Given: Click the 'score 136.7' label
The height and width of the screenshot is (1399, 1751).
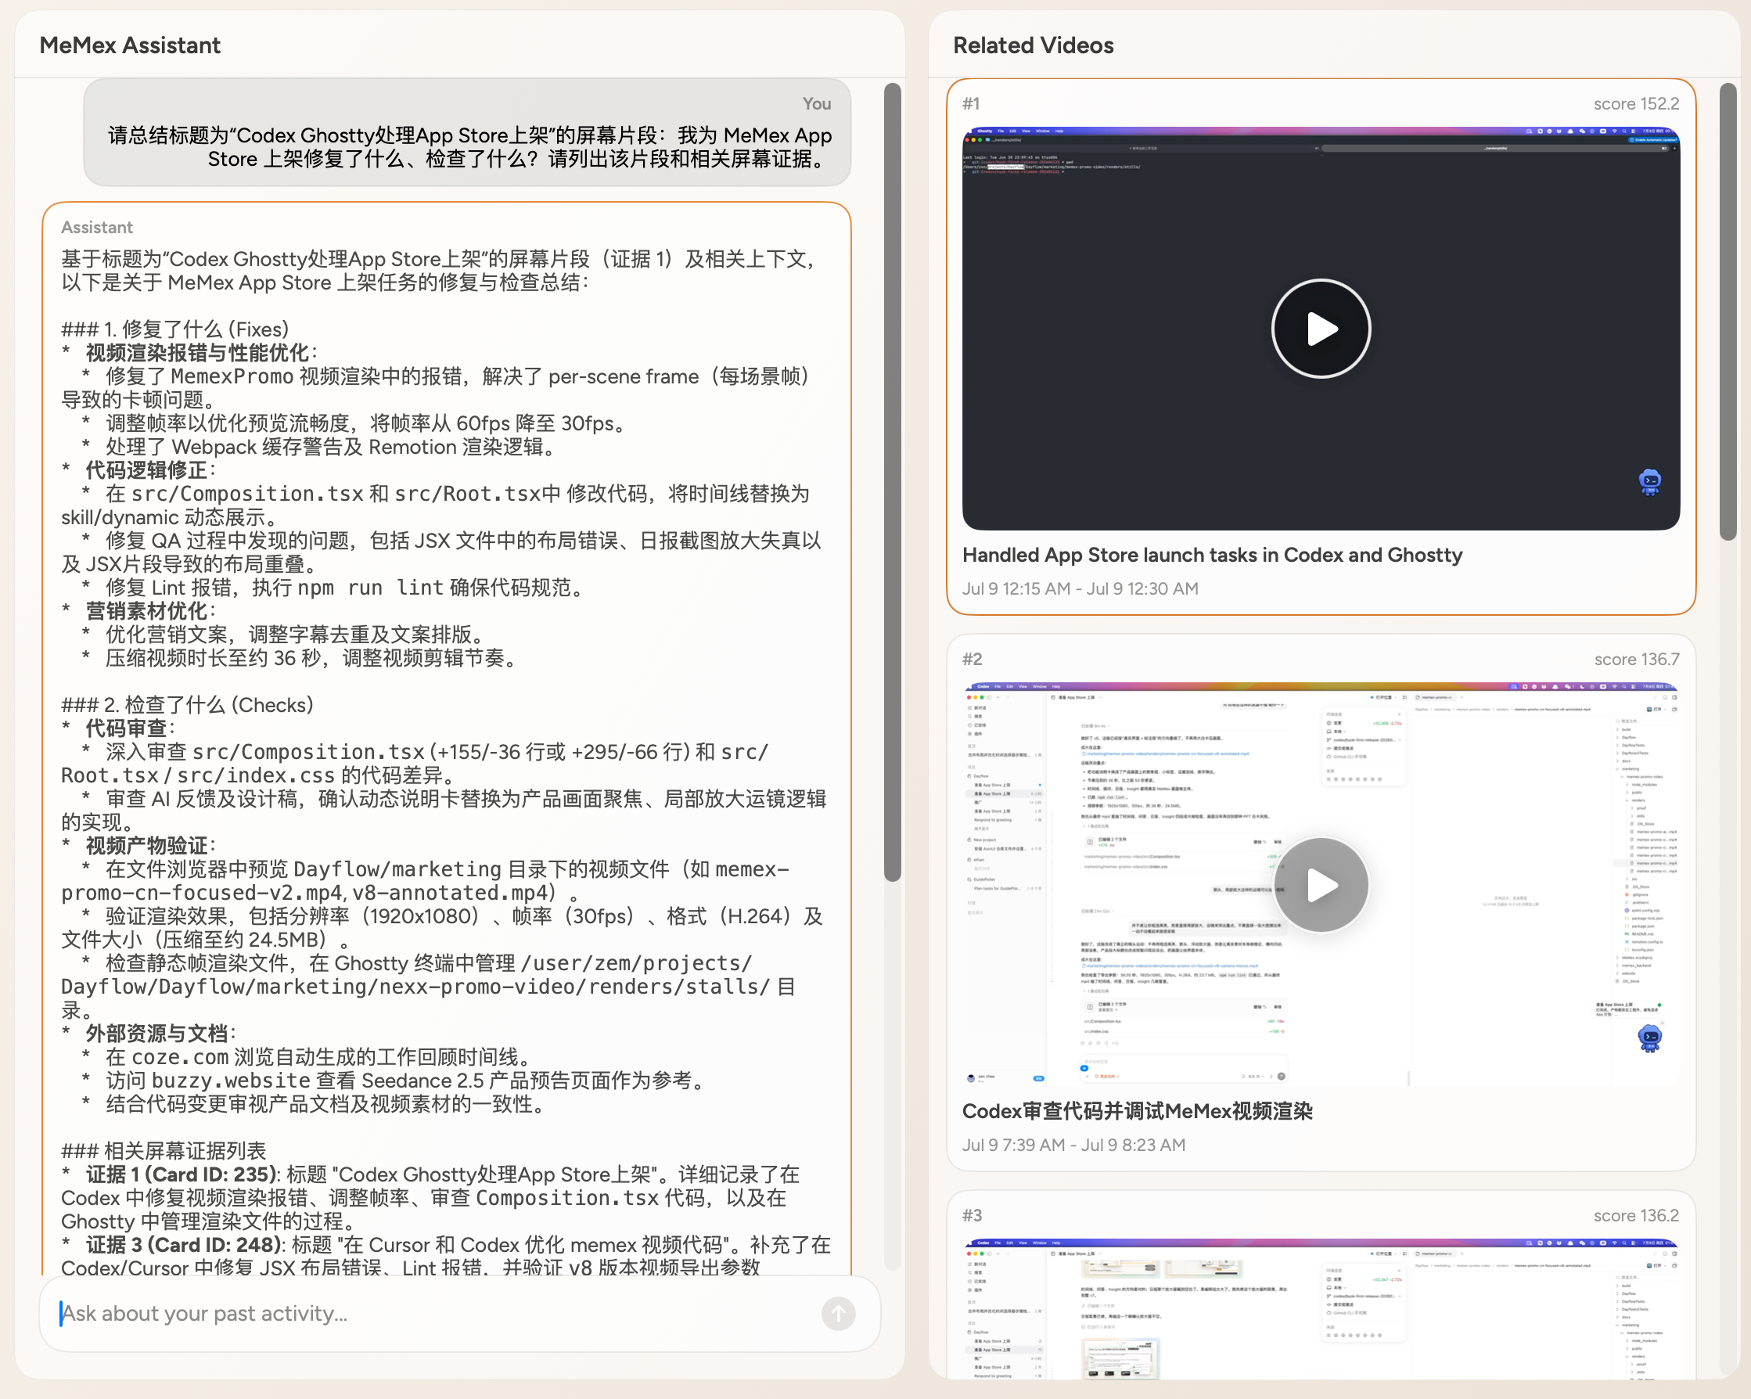Looking at the screenshot, I should (x=1637, y=660).
